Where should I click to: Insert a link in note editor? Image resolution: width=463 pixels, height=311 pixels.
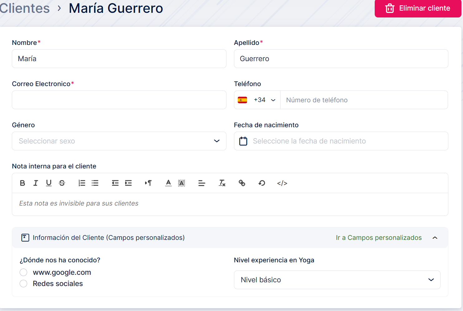click(x=242, y=183)
